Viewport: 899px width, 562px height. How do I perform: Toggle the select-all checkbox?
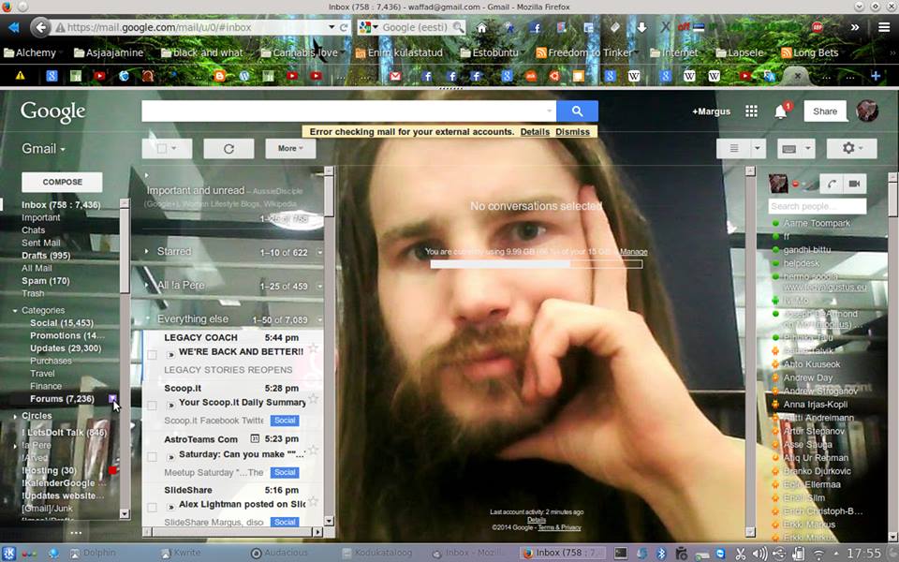click(162, 149)
